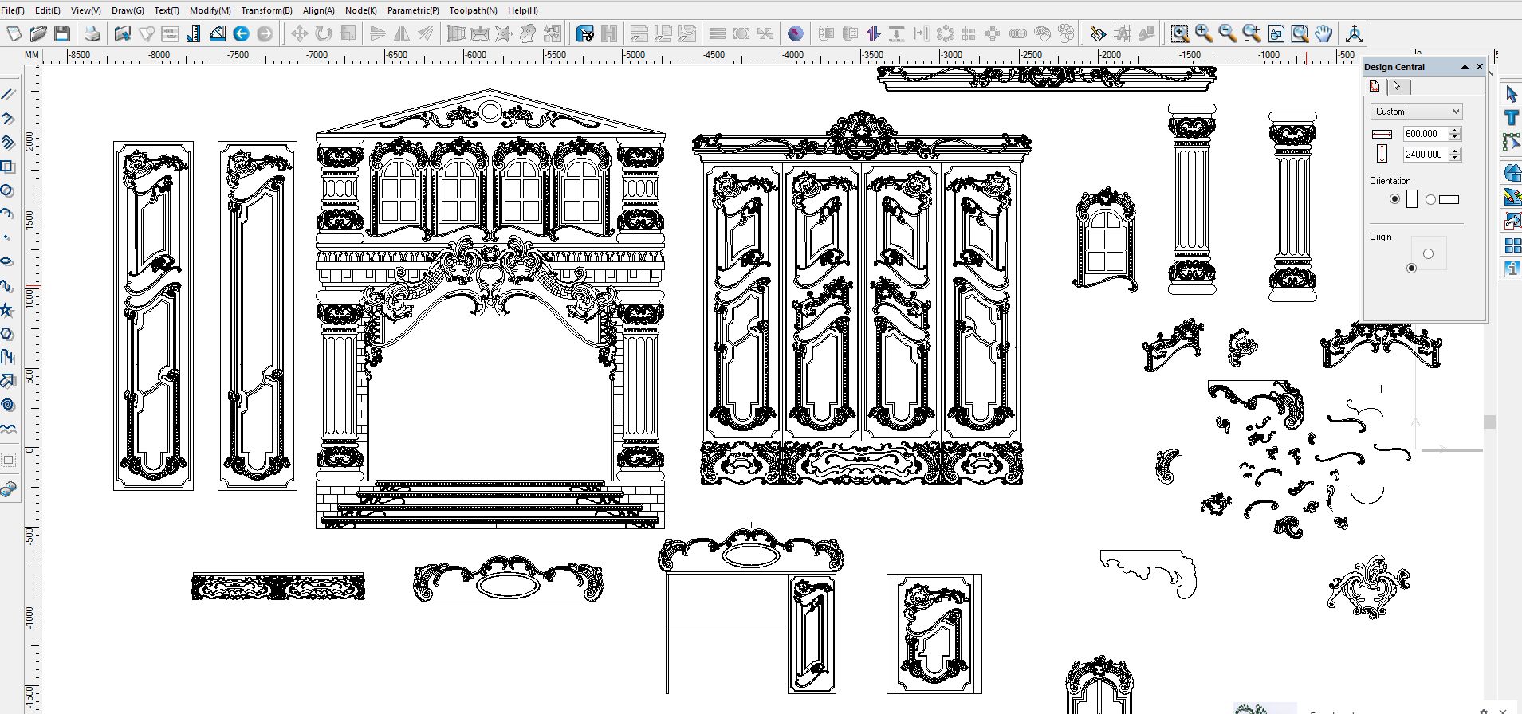Click the grey forward arrow (redo)

tap(265, 33)
